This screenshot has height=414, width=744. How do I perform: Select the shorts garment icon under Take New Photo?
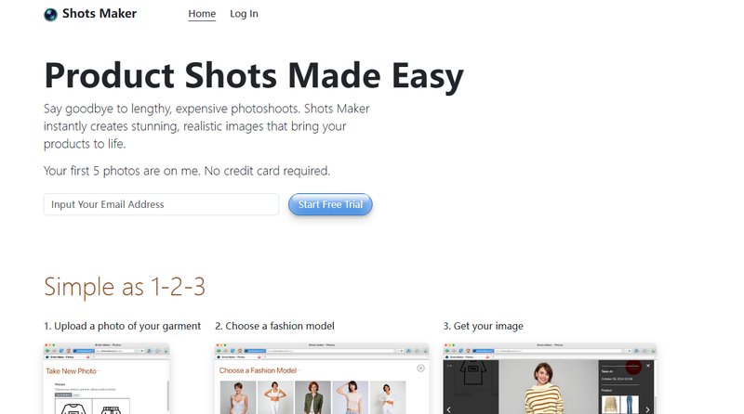tap(111, 408)
